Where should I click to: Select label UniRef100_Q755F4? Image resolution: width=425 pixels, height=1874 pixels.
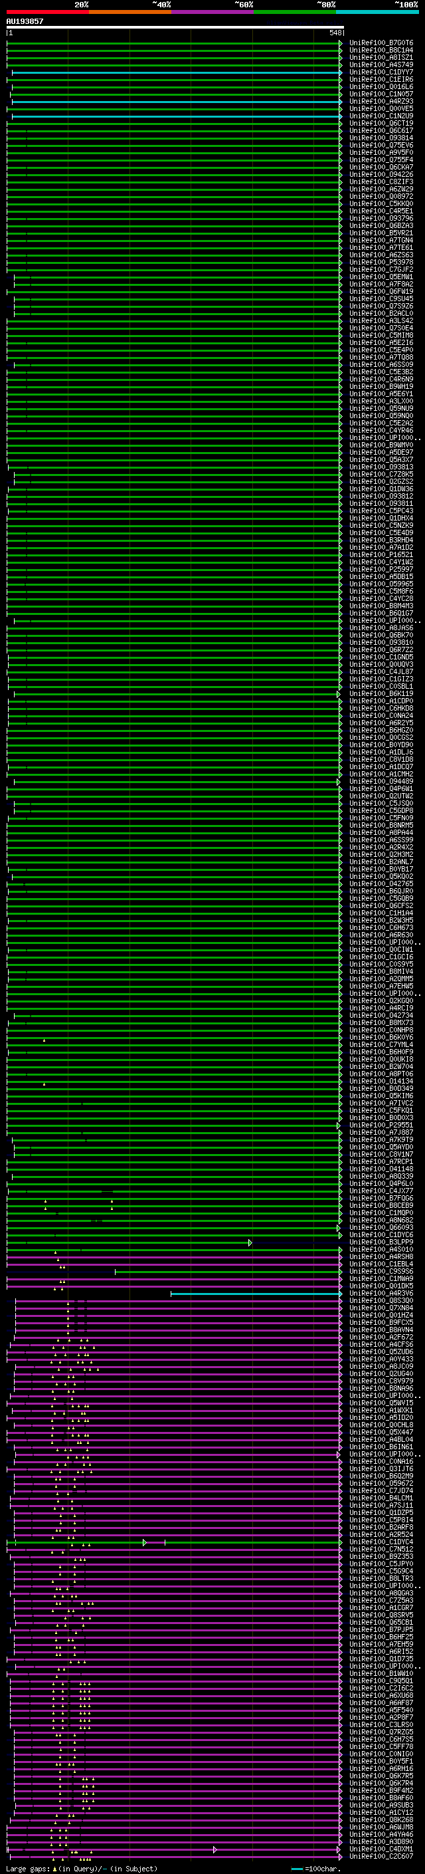pos(381,160)
